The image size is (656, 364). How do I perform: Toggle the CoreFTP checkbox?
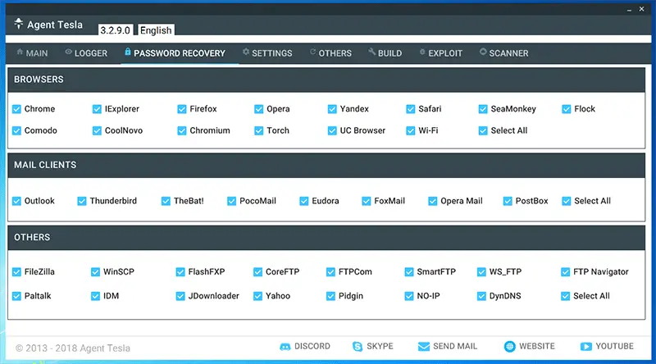257,272
